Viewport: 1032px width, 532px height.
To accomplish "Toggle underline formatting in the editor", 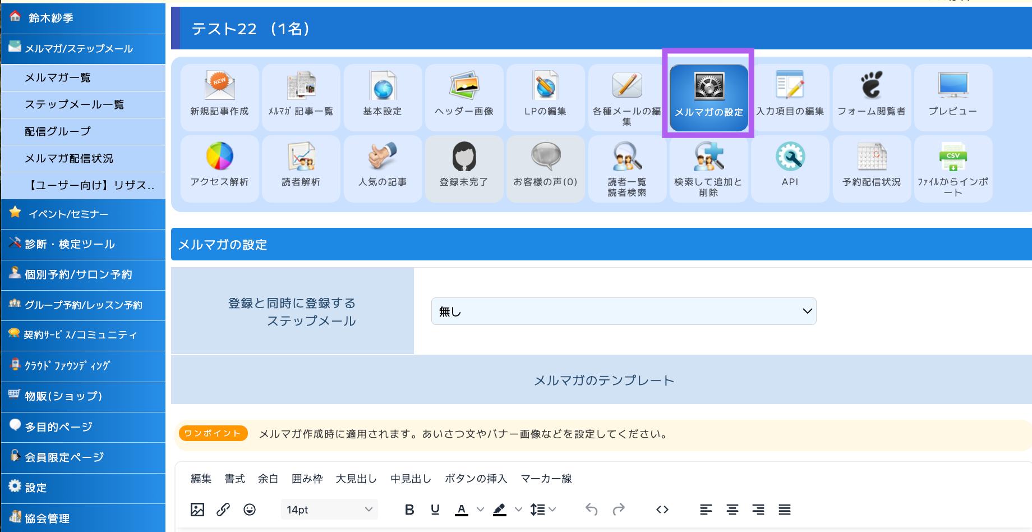I will 435,510.
